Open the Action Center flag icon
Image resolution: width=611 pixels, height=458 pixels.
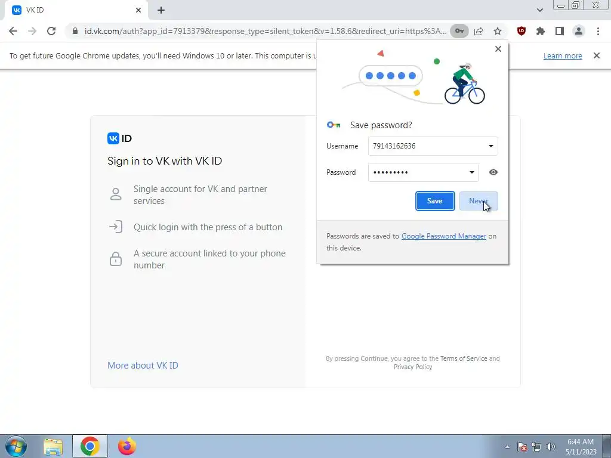coord(522,447)
